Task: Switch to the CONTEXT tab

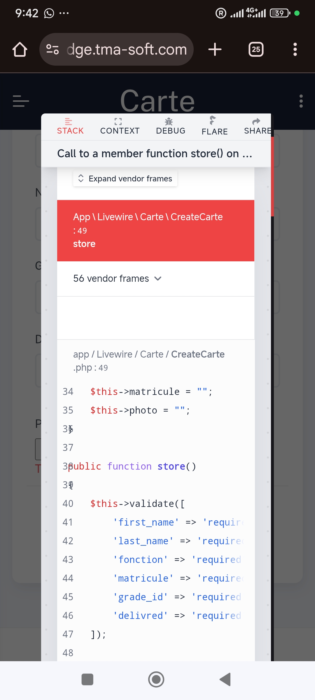Action: [x=120, y=127]
